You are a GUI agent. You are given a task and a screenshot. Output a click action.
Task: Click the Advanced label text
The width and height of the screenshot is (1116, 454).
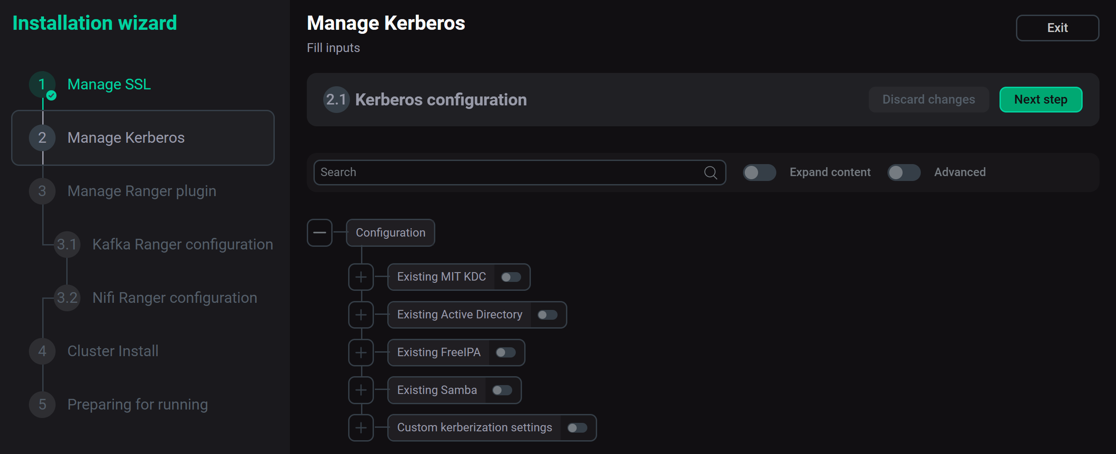click(x=960, y=173)
